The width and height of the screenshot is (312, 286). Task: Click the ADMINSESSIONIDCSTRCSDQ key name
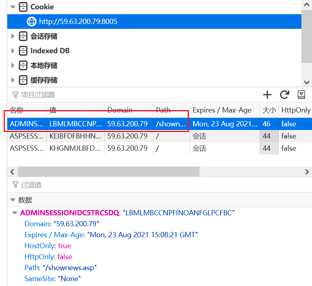click(x=69, y=213)
